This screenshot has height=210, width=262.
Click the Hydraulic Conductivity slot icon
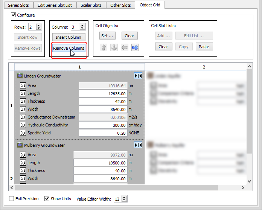tap(23, 125)
